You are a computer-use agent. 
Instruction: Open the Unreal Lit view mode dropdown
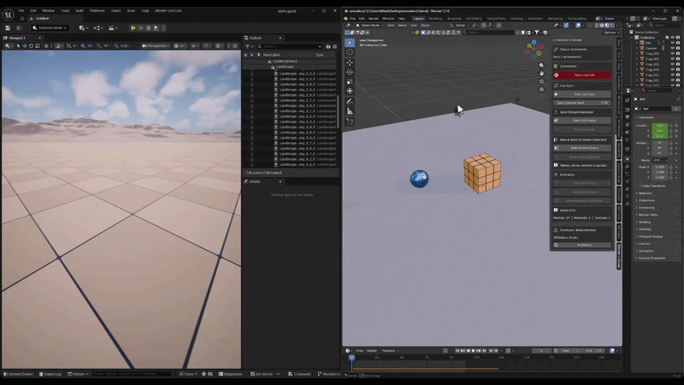[x=180, y=46]
